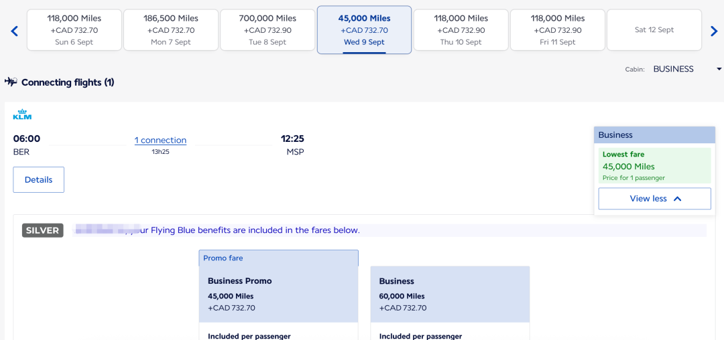Image resolution: width=724 pixels, height=340 pixels.
Task: Choose the Business Promo 45,000 Miles fare
Action: coord(278,294)
